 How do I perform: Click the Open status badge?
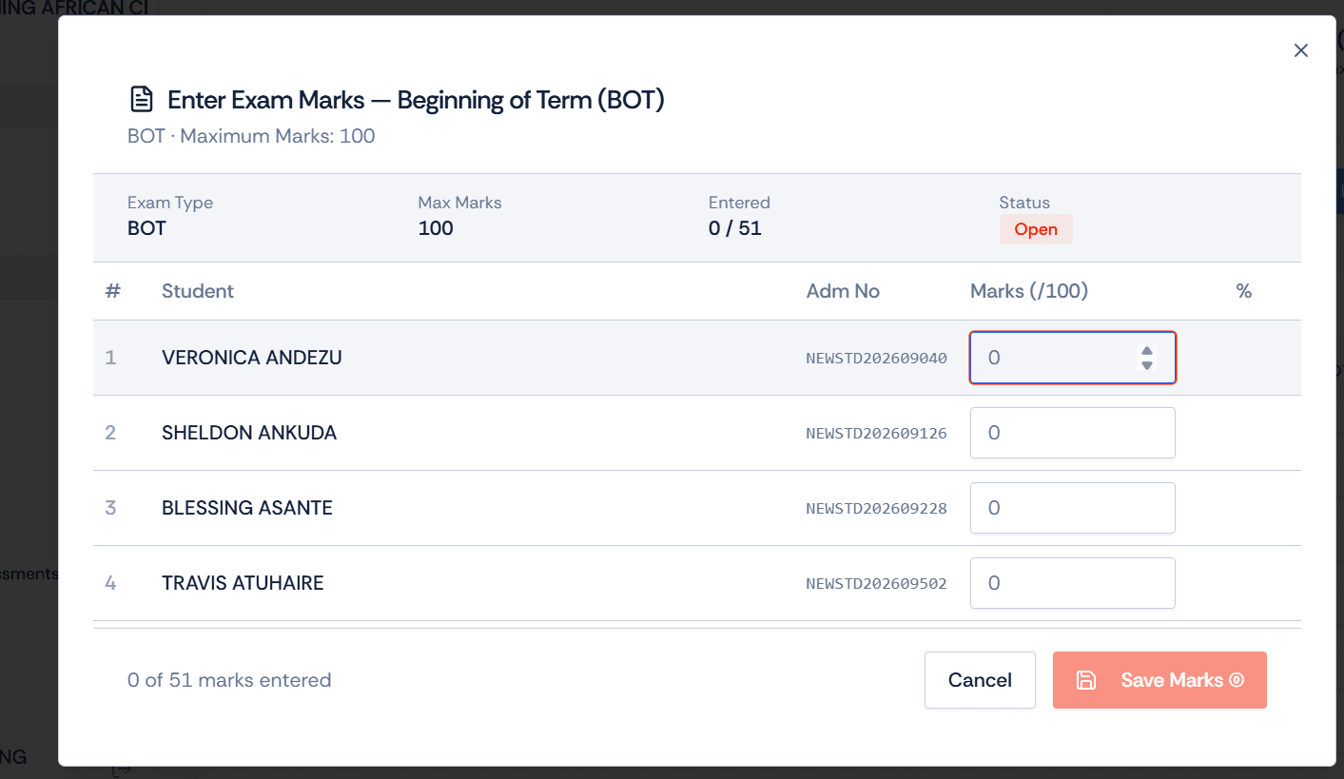point(1036,229)
